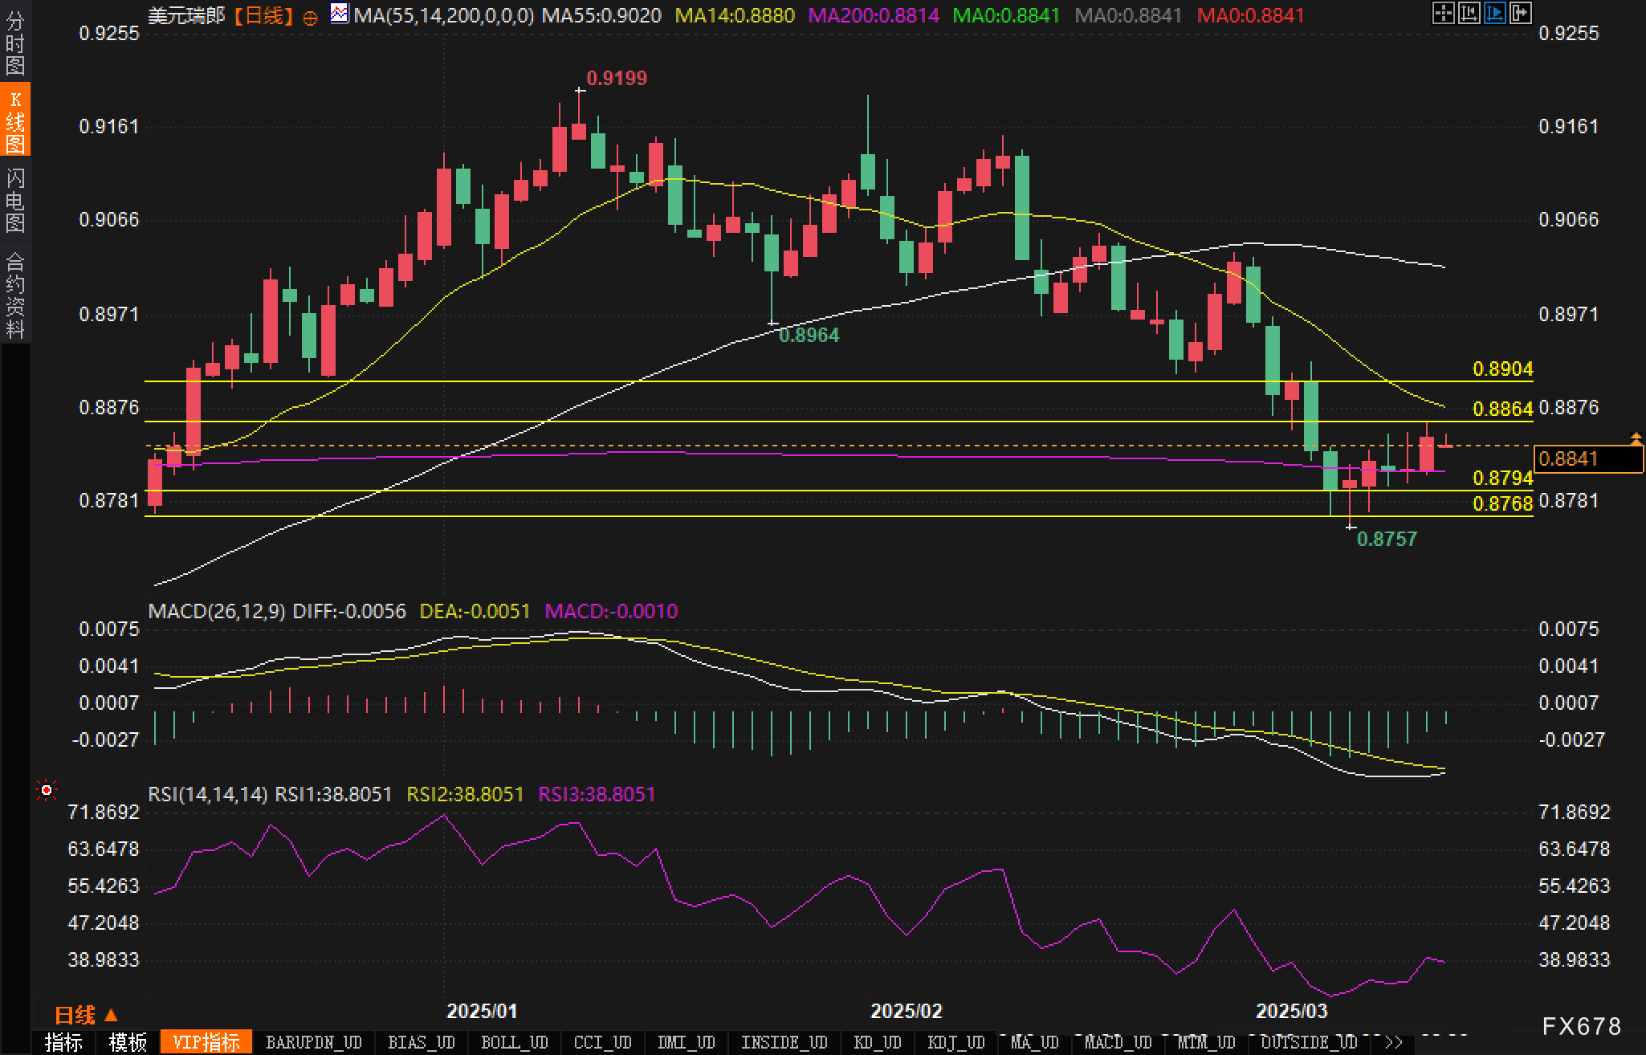Image resolution: width=1646 pixels, height=1055 pixels.
Task: Click the circled plus icon beside 日线 label
Action: (310, 18)
